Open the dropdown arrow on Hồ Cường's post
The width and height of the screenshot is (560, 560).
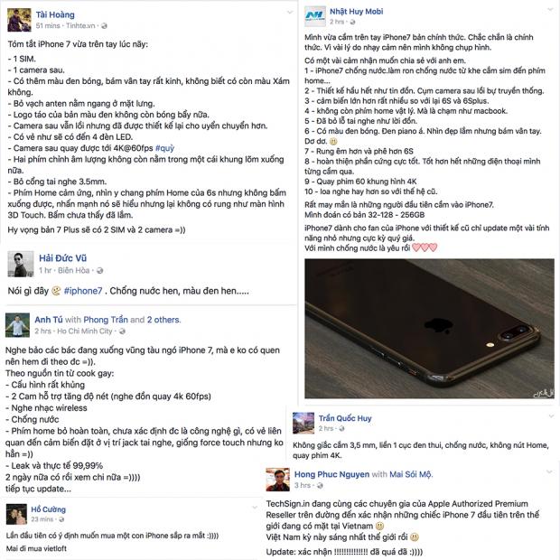[x=255, y=507]
